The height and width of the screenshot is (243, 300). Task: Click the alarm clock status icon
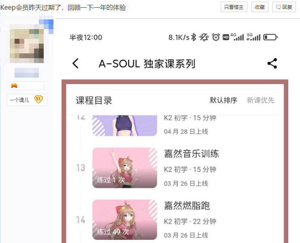pos(216,37)
